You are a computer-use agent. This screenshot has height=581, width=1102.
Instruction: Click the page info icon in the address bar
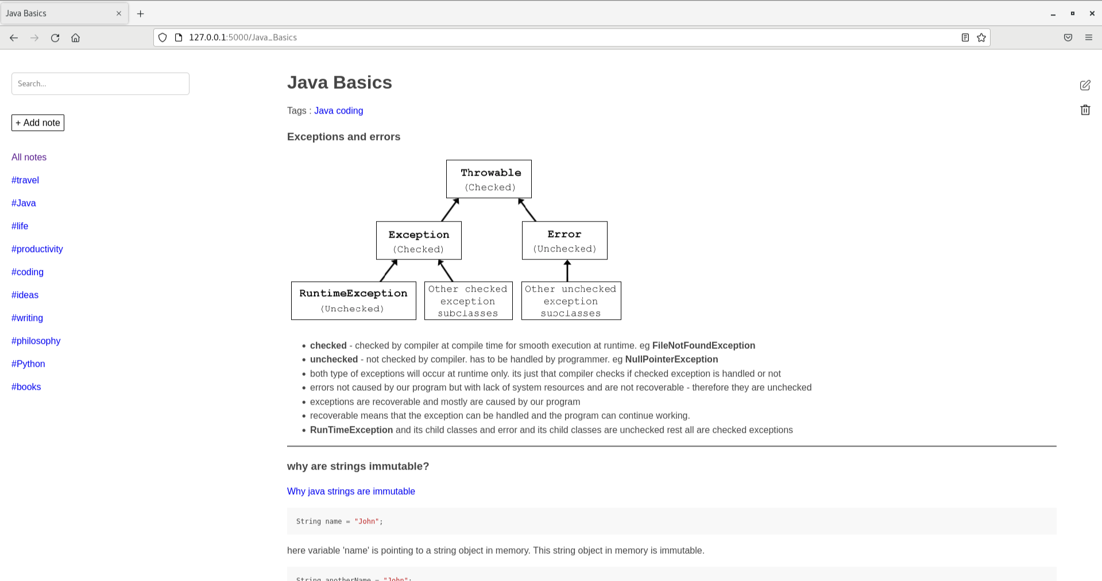[x=179, y=37]
